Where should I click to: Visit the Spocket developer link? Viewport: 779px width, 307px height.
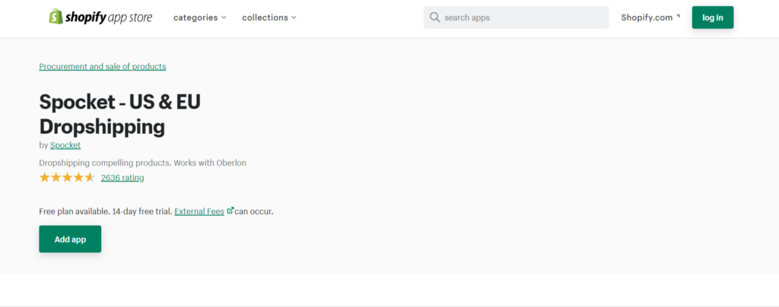click(65, 145)
